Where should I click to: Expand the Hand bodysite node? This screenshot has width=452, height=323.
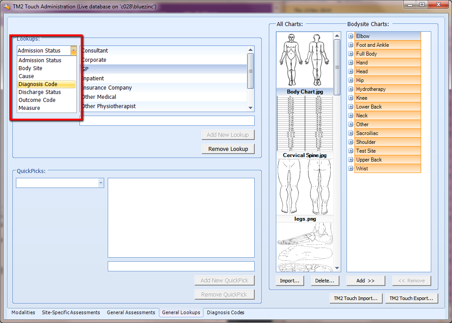[x=350, y=63]
